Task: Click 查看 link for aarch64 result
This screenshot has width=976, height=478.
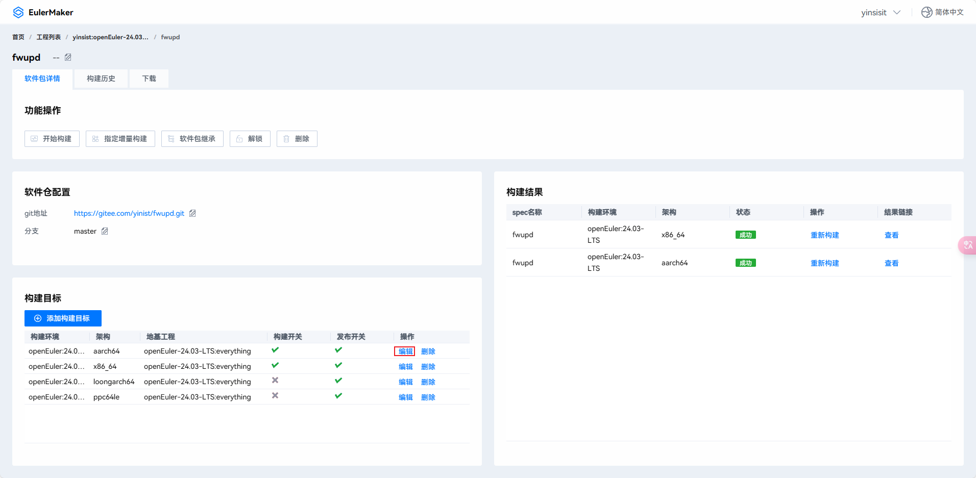Action: tap(892, 263)
